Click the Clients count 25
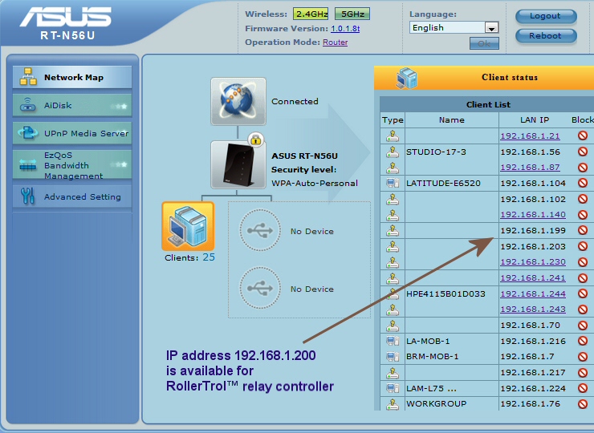 pos(209,257)
